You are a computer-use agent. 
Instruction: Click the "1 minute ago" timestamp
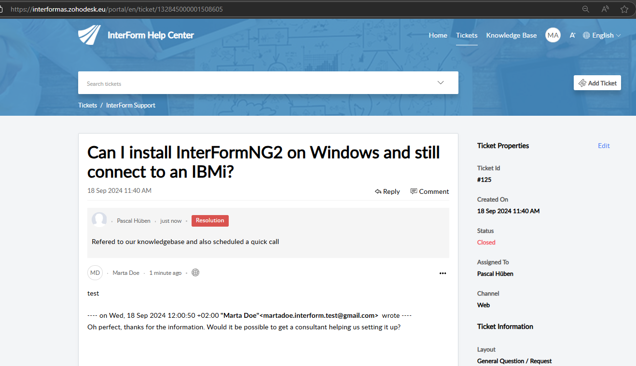tap(166, 273)
